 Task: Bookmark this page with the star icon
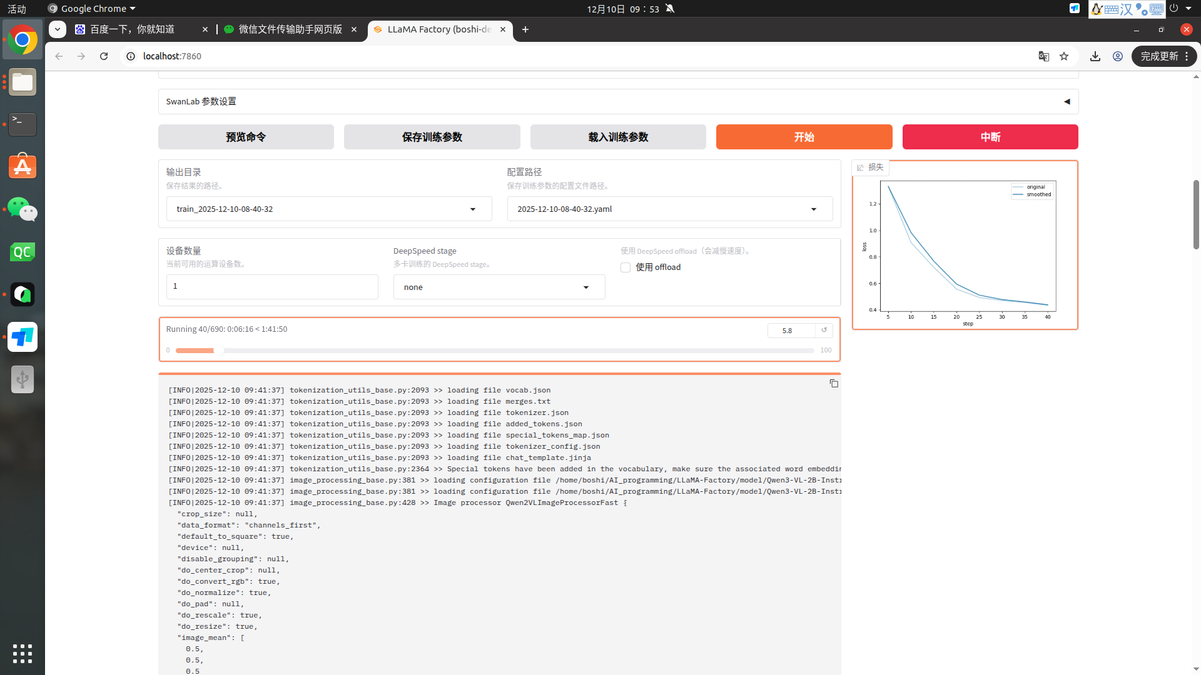tap(1064, 56)
